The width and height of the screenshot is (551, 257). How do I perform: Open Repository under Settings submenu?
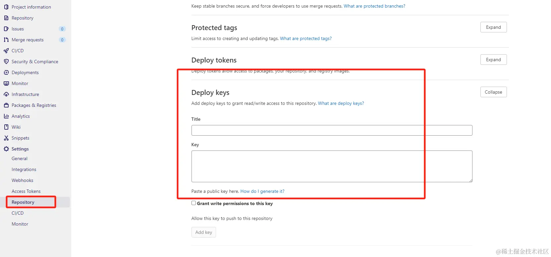[x=23, y=202]
